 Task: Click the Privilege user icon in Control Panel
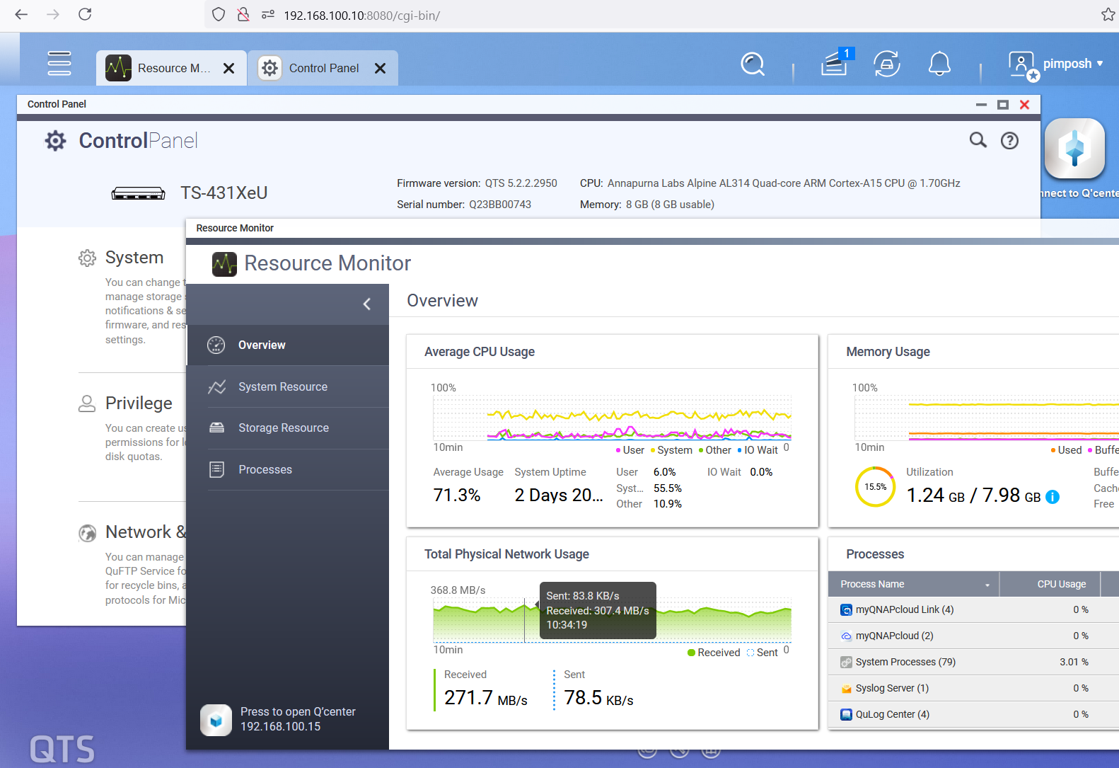tap(87, 403)
